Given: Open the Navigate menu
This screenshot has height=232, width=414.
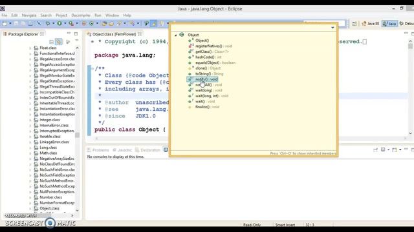Looking at the screenshot, I should coord(29,15).
